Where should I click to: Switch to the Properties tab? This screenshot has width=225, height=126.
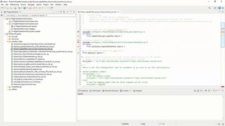83,91
